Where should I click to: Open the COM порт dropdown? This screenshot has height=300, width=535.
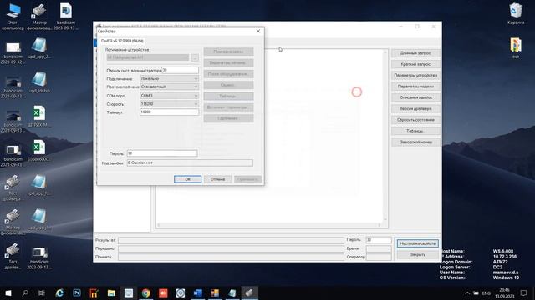169,96
